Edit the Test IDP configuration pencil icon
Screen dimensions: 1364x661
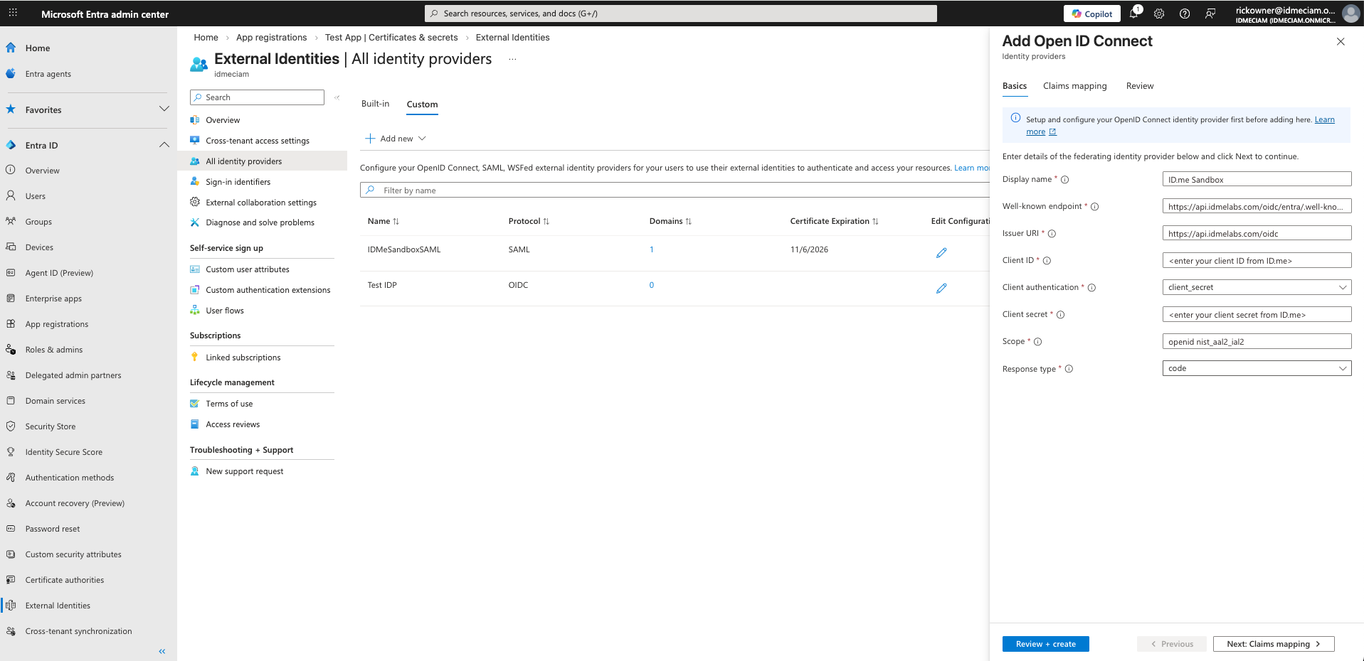(941, 289)
